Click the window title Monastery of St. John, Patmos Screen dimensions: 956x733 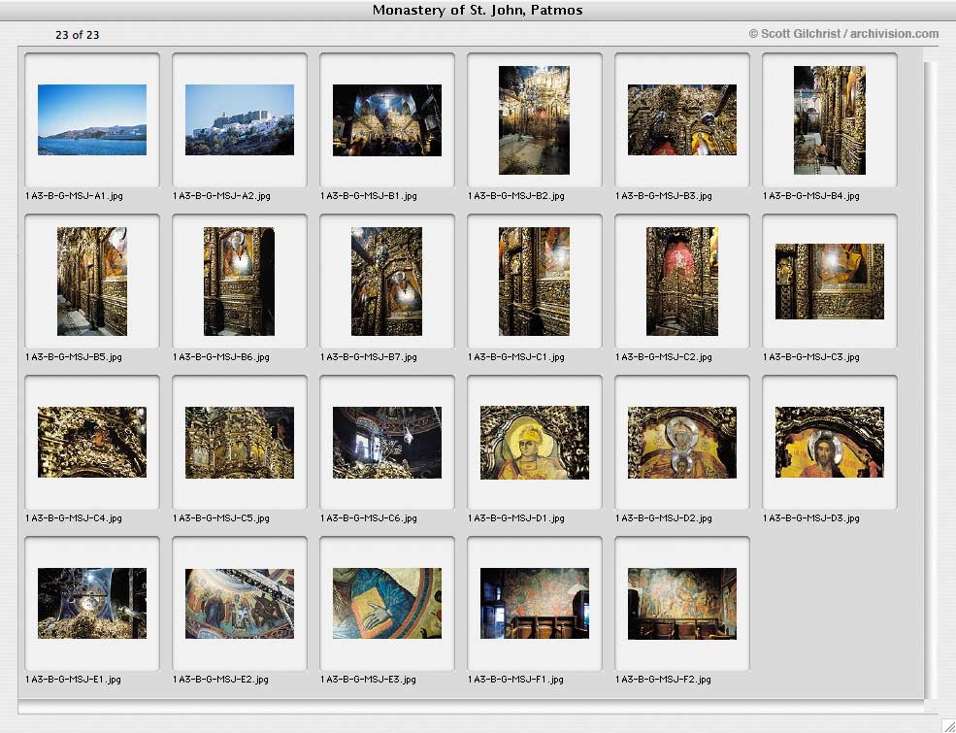pyautogui.click(x=478, y=10)
